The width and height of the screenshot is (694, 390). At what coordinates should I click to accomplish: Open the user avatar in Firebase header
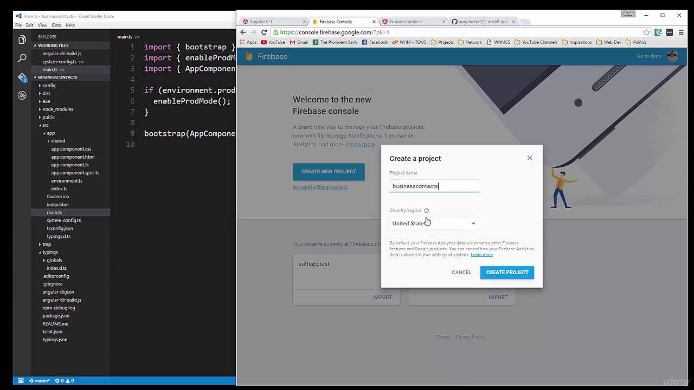pyautogui.click(x=672, y=56)
